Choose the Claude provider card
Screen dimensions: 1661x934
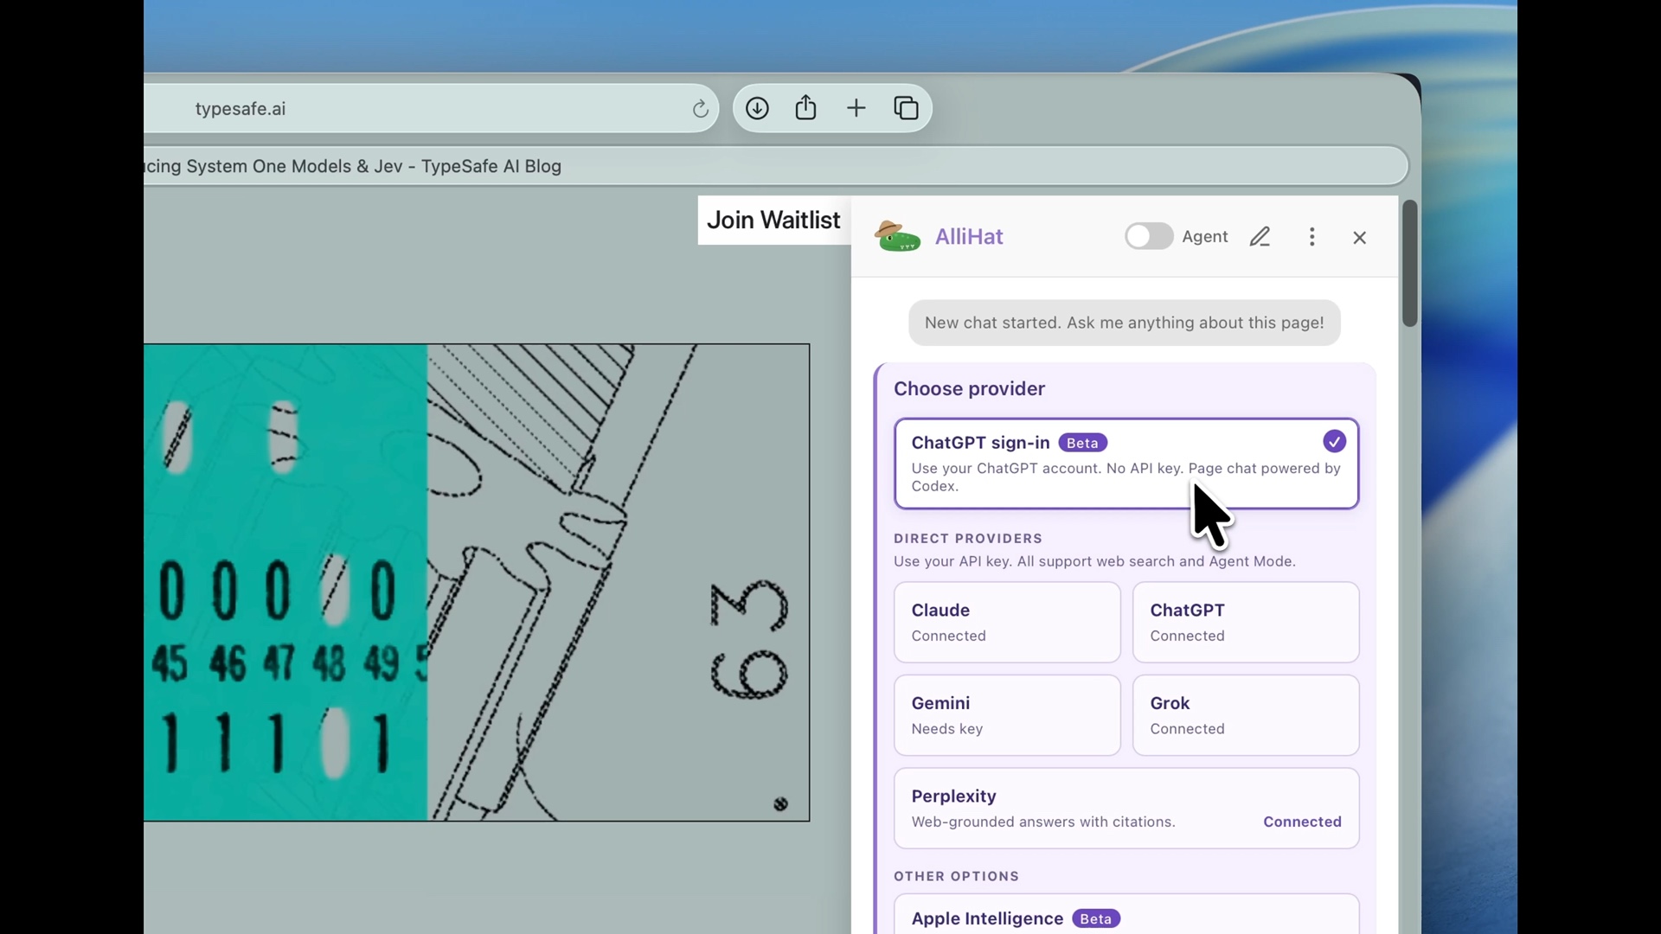1007,623
